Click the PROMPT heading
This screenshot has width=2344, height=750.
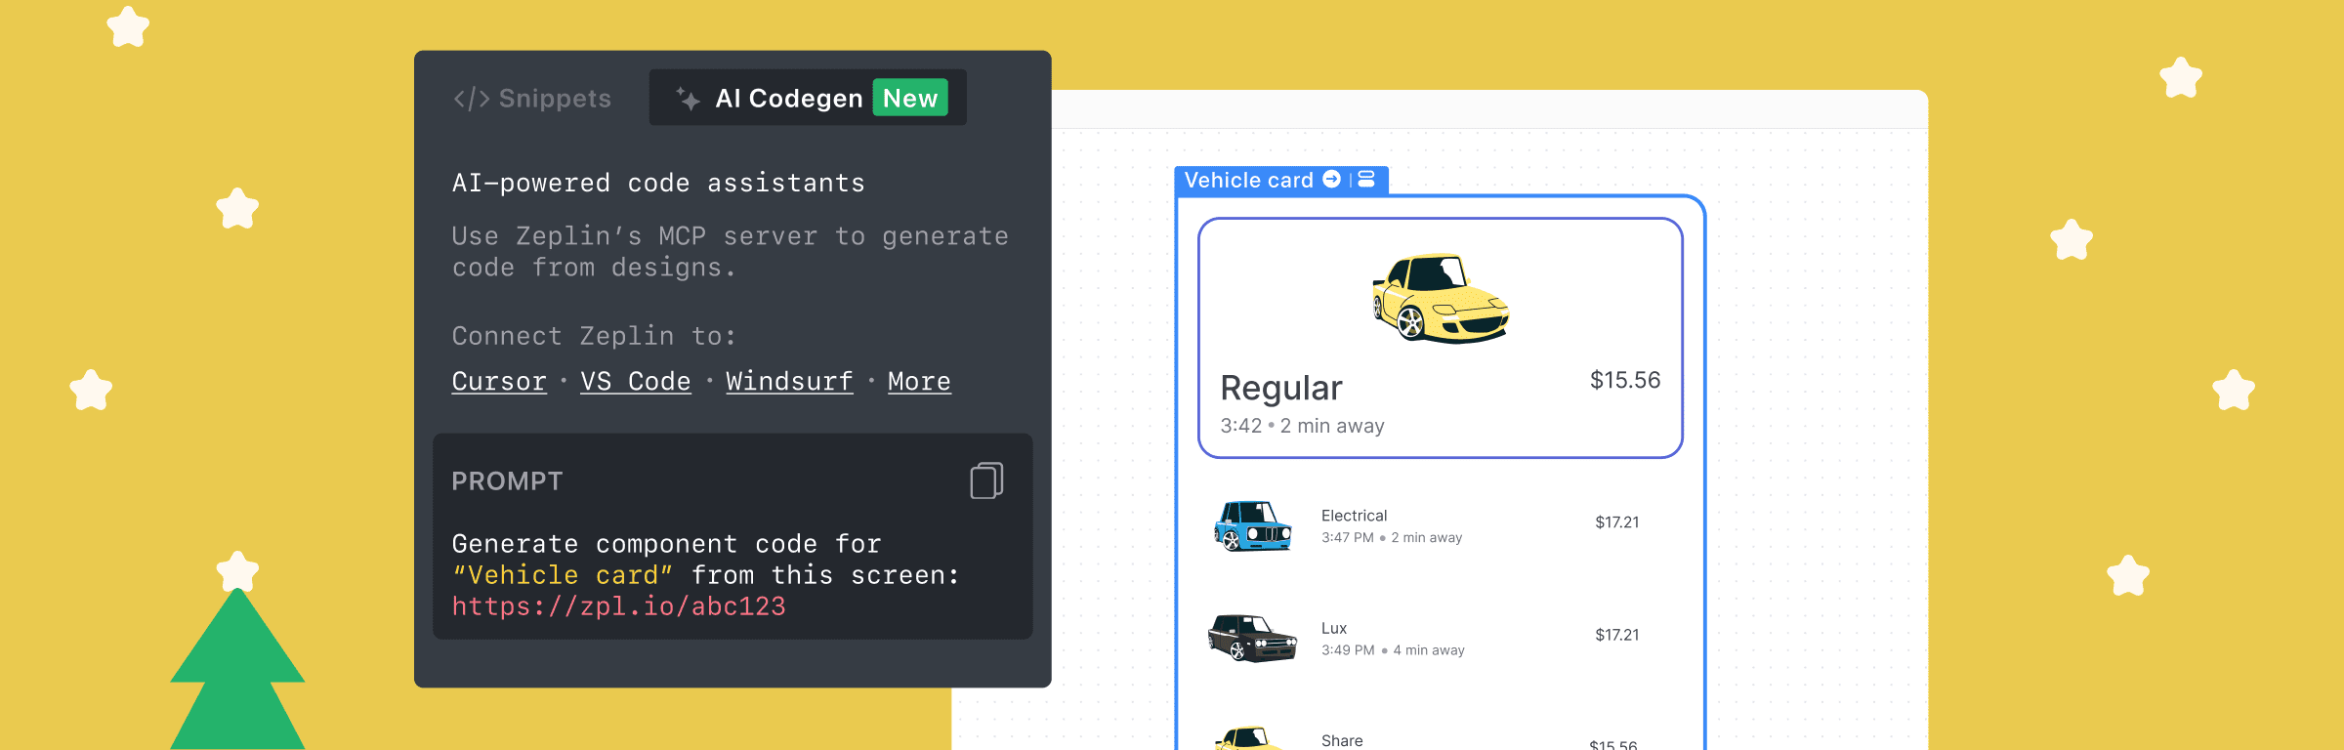tap(507, 481)
